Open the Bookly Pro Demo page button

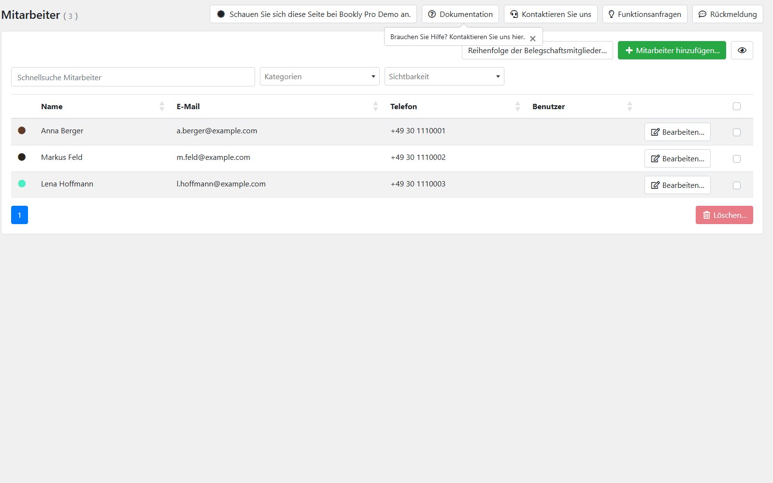[x=313, y=14]
